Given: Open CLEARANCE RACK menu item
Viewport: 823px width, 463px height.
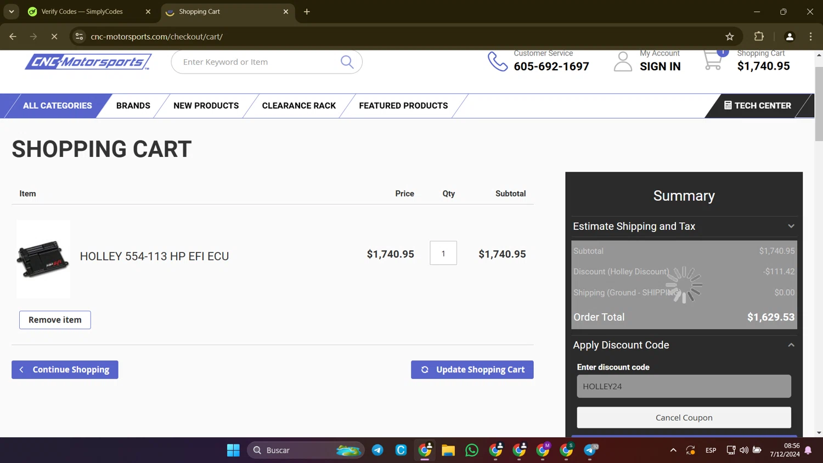Looking at the screenshot, I should (299, 106).
